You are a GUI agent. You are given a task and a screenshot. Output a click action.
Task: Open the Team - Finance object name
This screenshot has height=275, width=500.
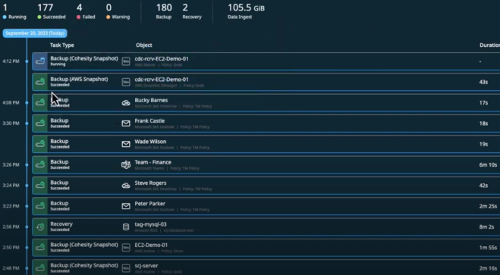tap(153, 162)
